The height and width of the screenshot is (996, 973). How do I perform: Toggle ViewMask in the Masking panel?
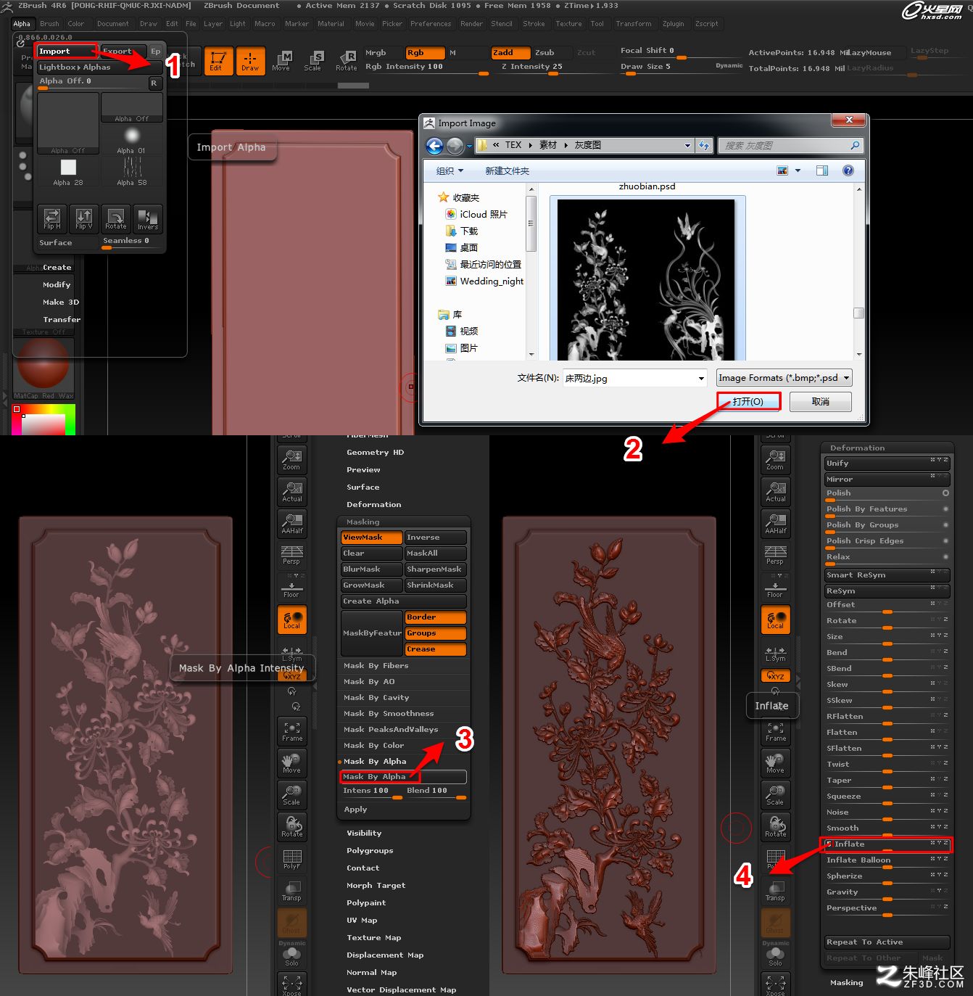(x=371, y=538)
